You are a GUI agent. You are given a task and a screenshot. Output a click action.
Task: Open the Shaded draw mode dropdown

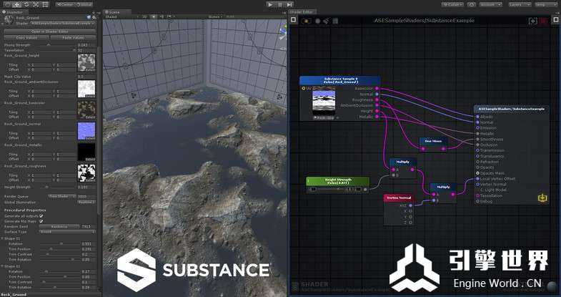(x=120, y=17)
